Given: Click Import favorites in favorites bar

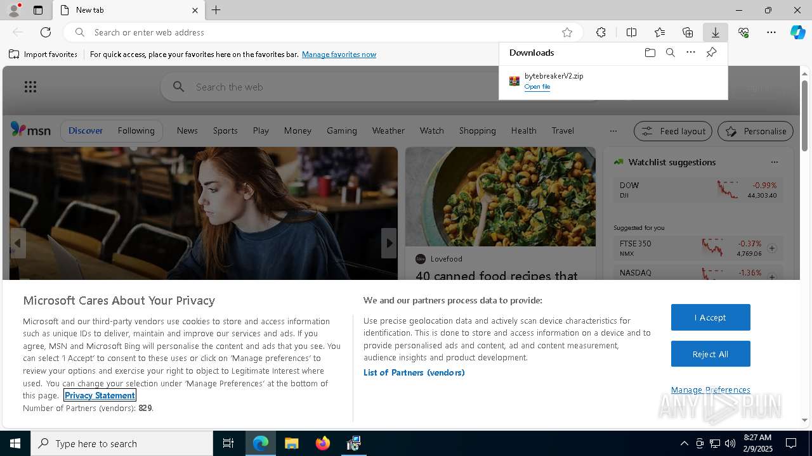Looking at the screenshot, I should (x=43, y=54).
